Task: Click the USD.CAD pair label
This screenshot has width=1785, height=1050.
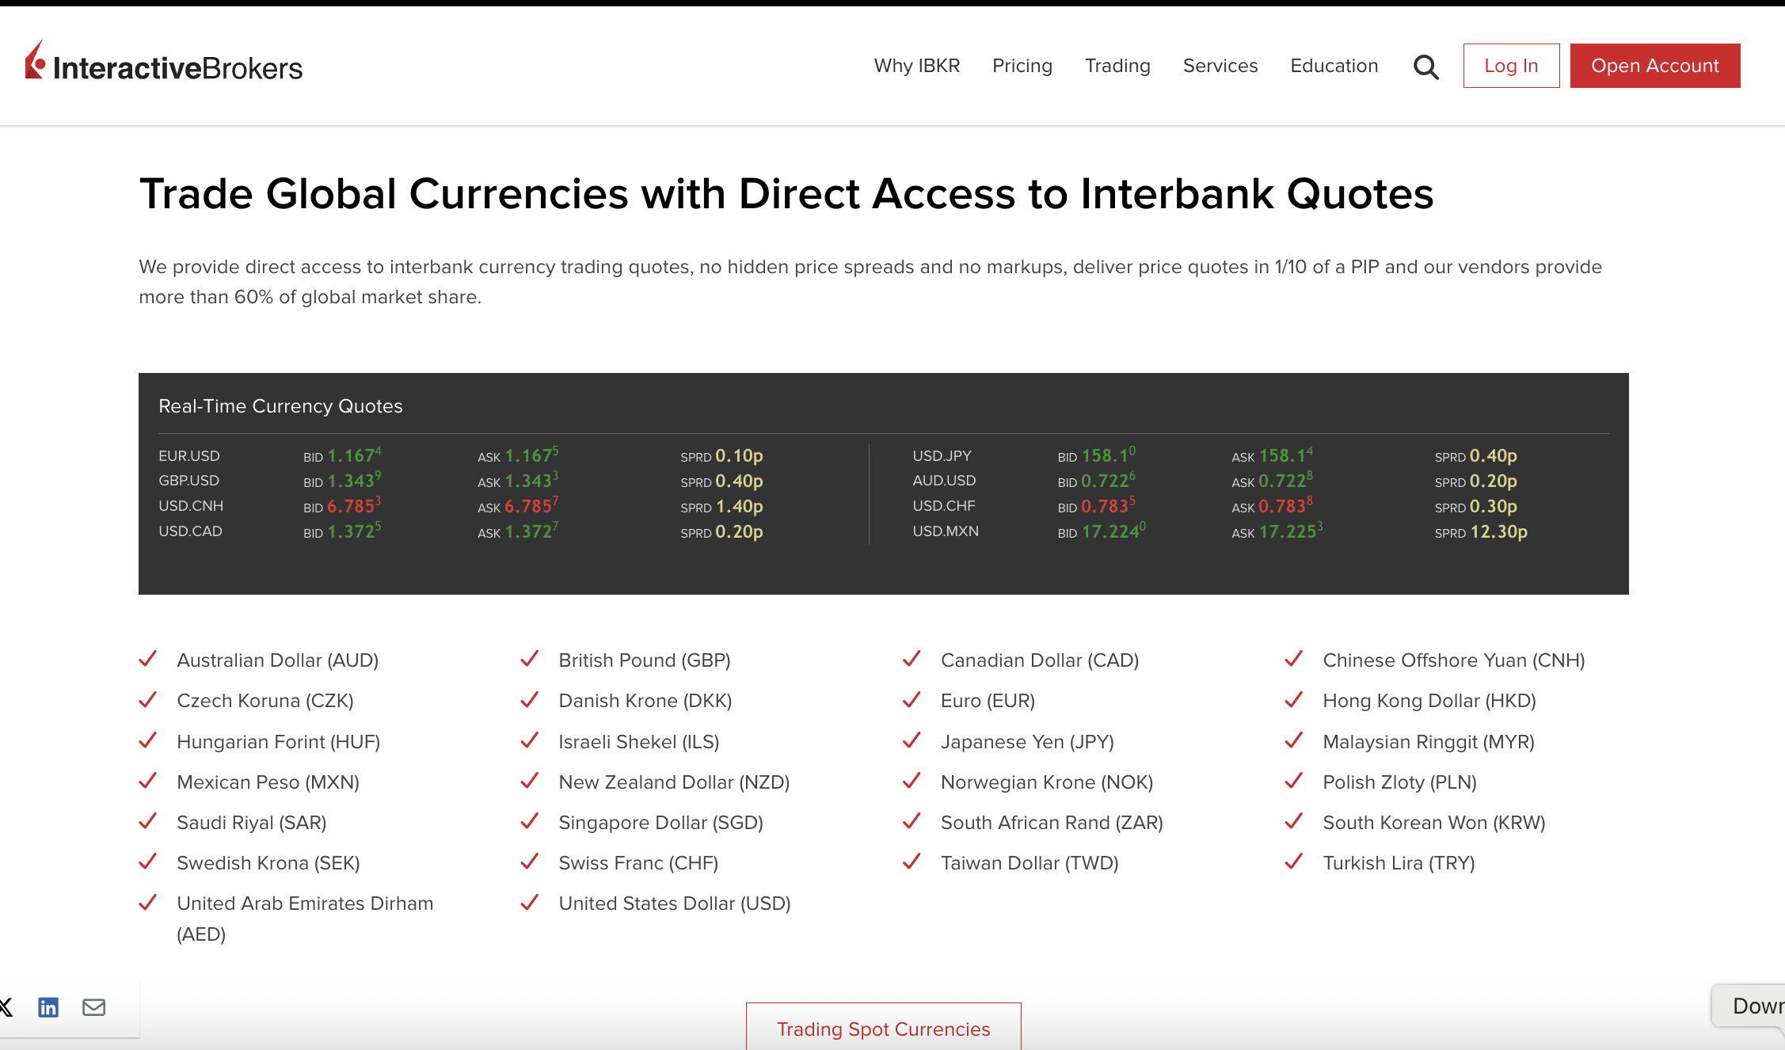Action: [x=191, y=531]
